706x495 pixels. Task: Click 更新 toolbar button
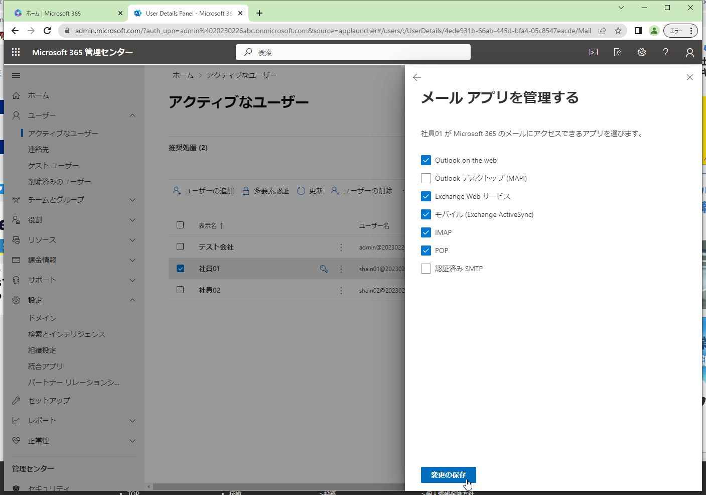tap(310, 191)
